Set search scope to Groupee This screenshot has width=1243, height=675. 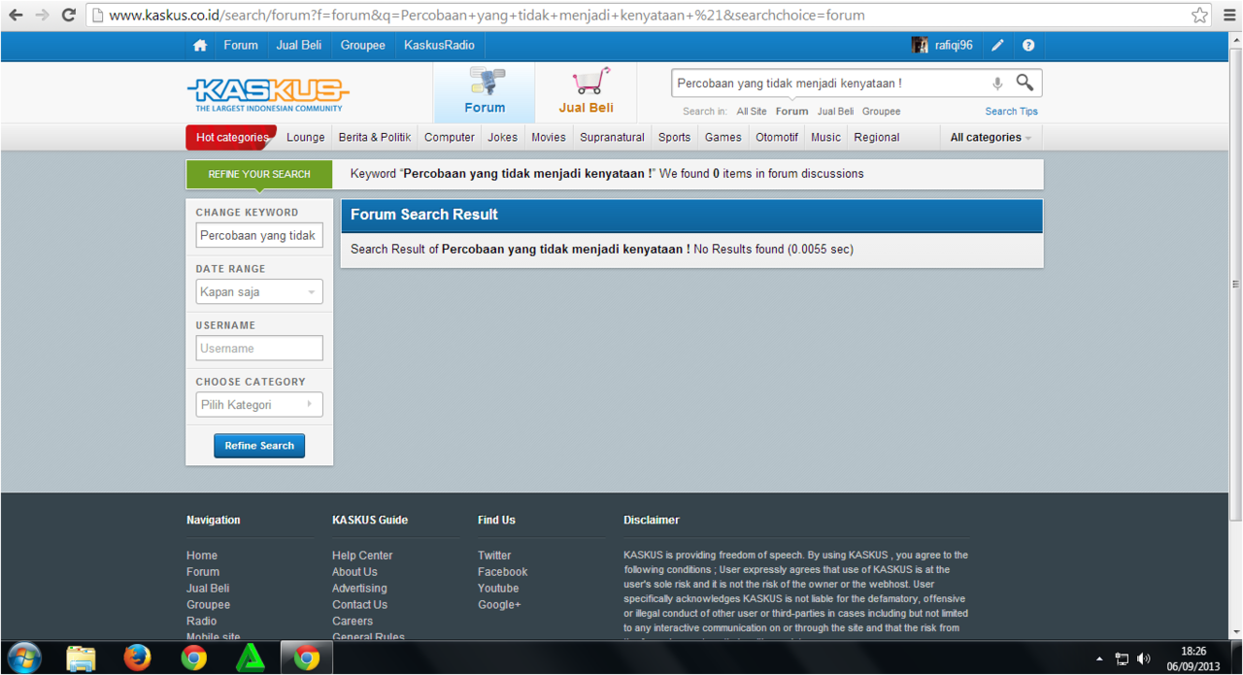click(x=882, y=112)
